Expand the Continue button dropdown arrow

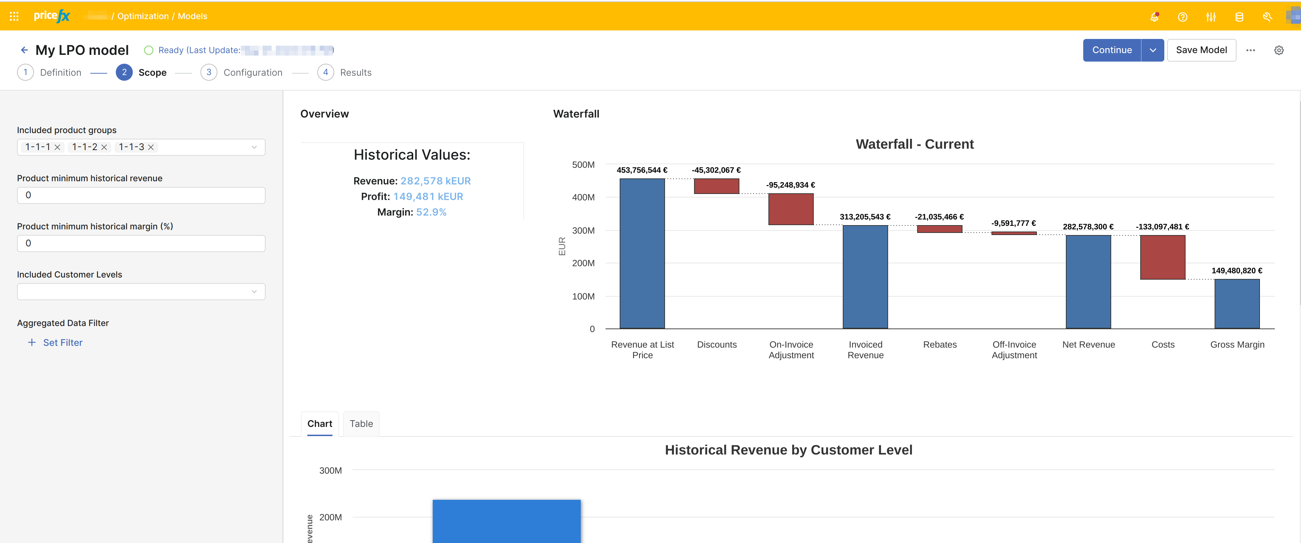click(1153, 50)
